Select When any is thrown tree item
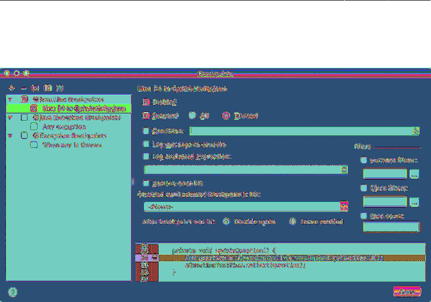This screenshot has width=431, height=302. point(72,145)
